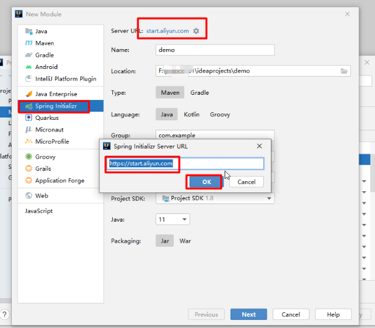Viewport: 375px width, 328px height.
Task: Select Quarkus entry
Action: (x=60, y=118)
